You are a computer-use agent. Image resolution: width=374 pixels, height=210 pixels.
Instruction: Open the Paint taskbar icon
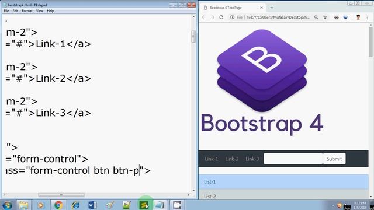point(110,205)
